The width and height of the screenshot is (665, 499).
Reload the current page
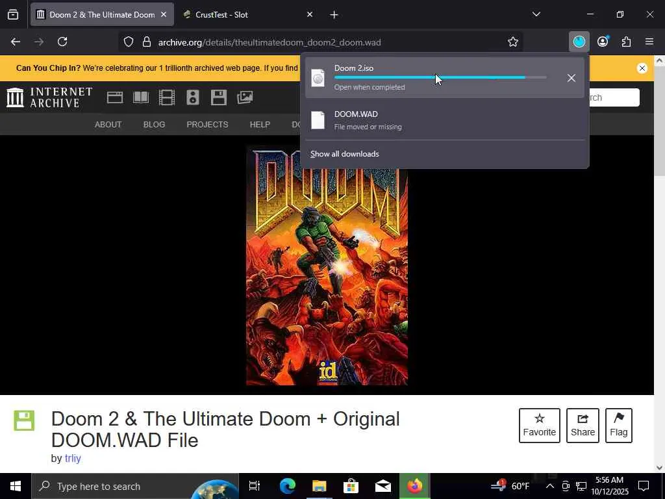pos(62,42)
